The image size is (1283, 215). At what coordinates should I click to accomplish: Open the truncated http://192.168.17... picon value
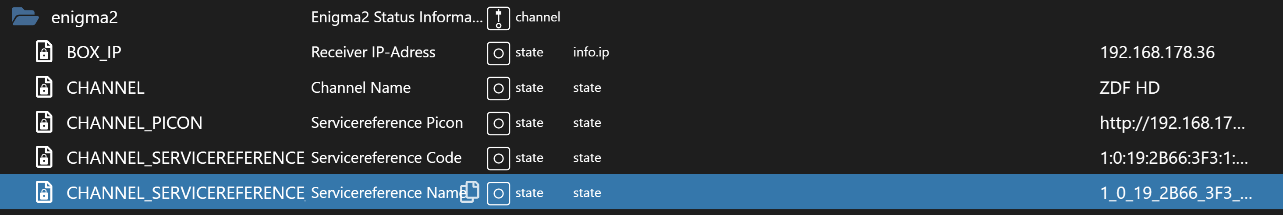point(1172,123)
